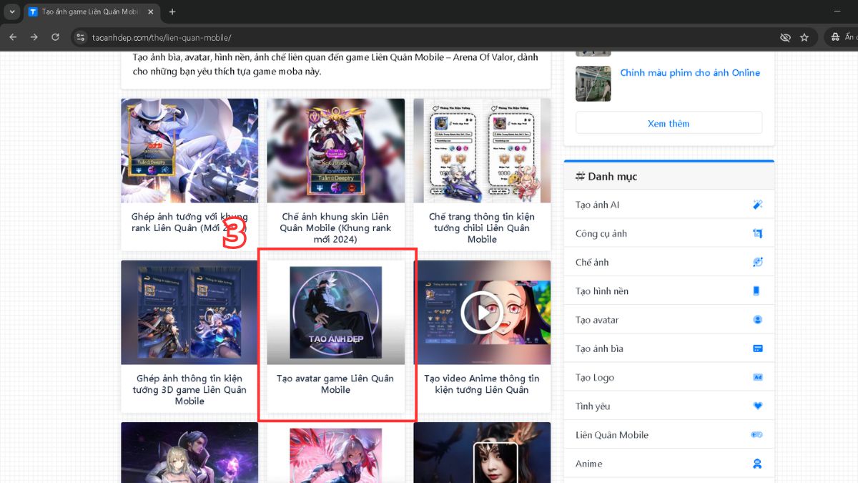Click the Ghép ảnh tướng khung rank thumbnail
The height and width of the screenshot is (483, 858).
pyautogui.click(x=189, y=150)
